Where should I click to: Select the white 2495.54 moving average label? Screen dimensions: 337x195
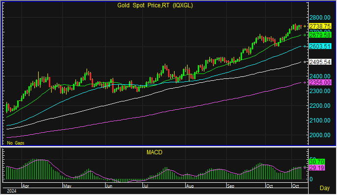coord(320,62)
